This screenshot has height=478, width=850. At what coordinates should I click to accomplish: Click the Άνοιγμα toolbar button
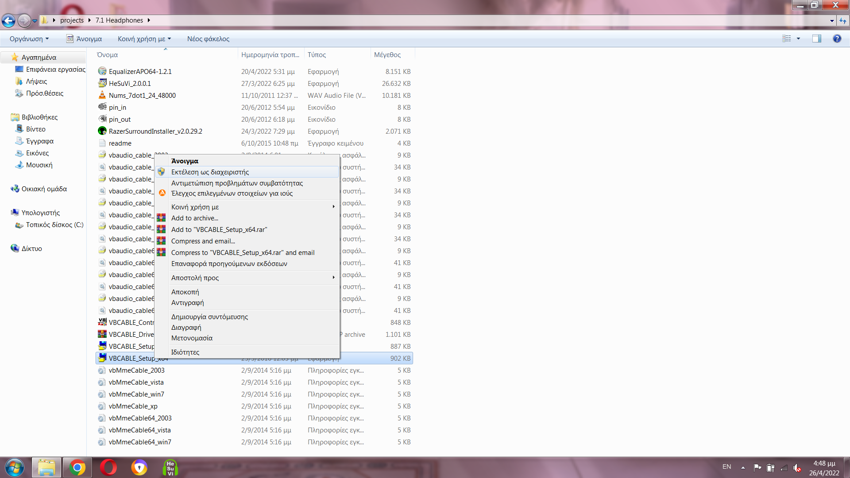[x=84, y=39]
